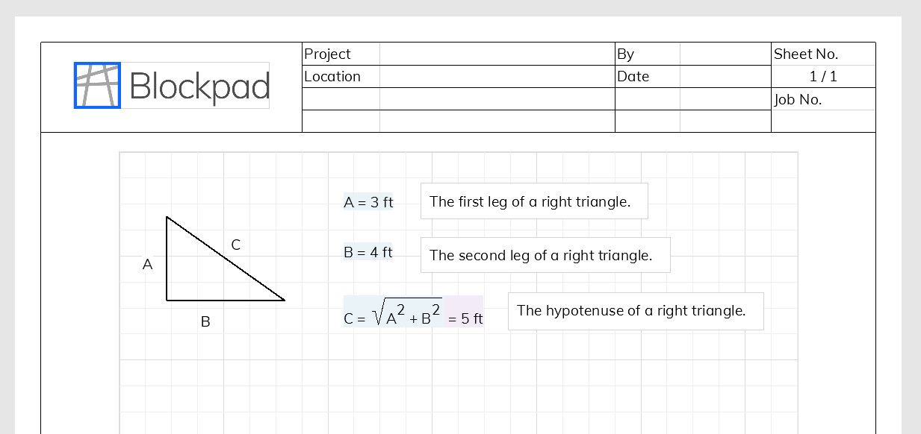Click the Date field in title block
Image resolution: width=921 pixels, height=434 pixels.
pyautogui.click(x=692, y=76)
